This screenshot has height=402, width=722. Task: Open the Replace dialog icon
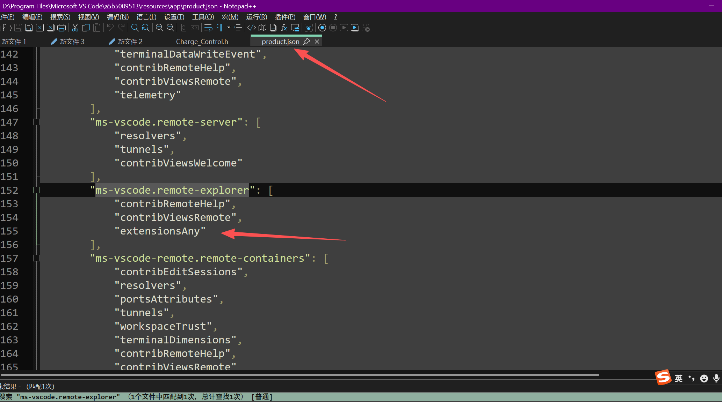click(x=146, y=28)
